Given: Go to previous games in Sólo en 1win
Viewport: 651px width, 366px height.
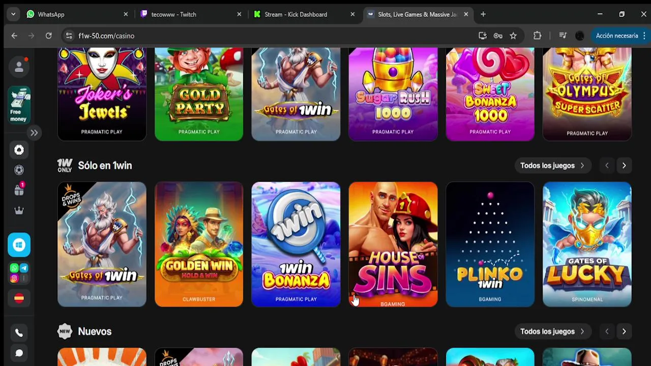Looking at the screenshot, I should point(607,166).
